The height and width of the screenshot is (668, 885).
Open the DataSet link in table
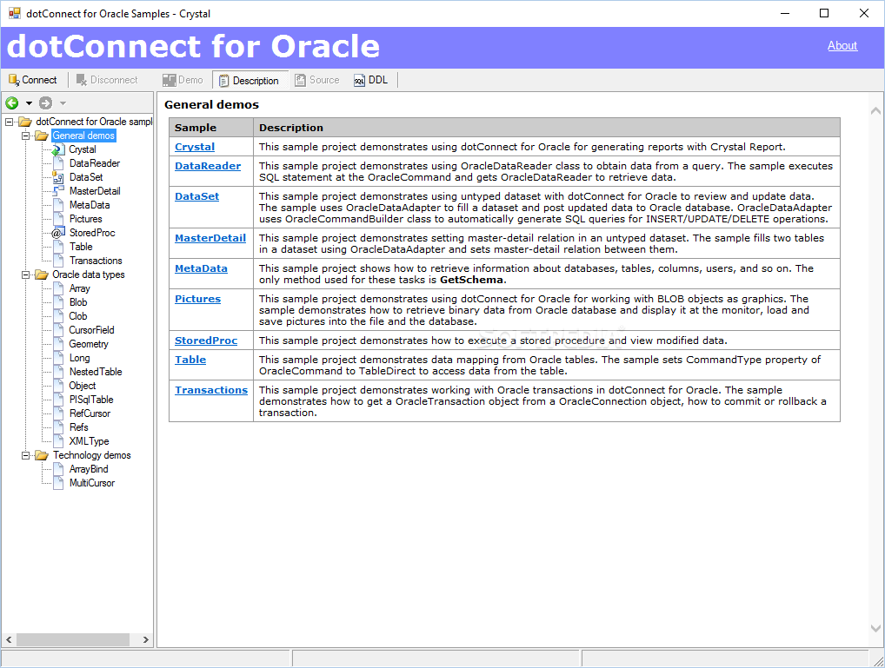point(197,196)
